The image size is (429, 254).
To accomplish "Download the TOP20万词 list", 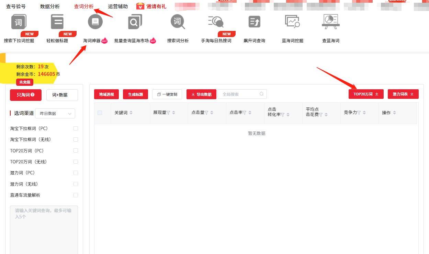I will click(365, 94).
